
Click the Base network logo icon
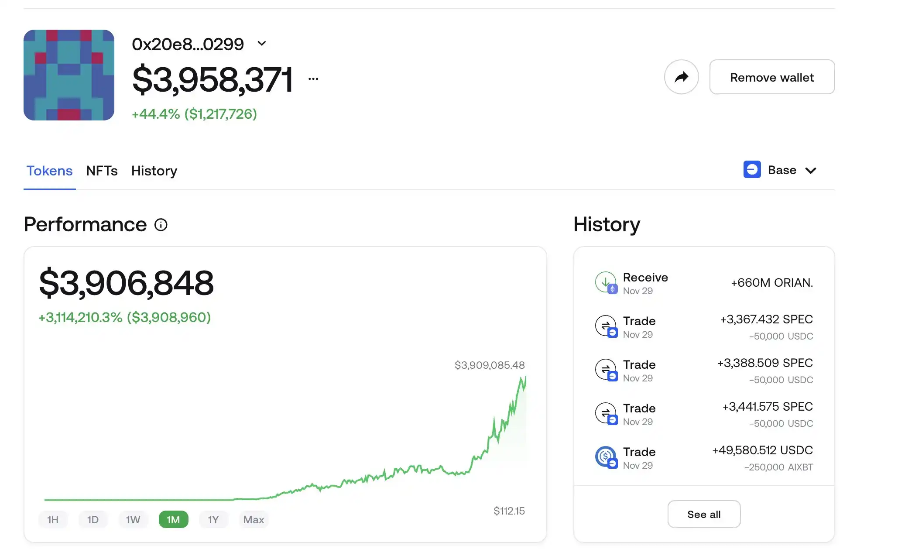[752, 170]
